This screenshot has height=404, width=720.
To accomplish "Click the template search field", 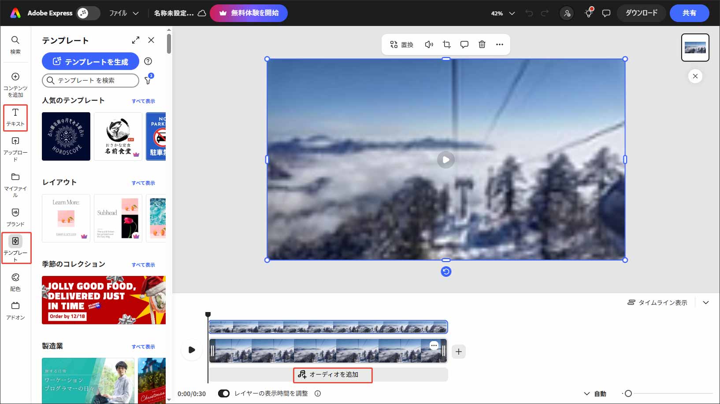I will 90,81.
